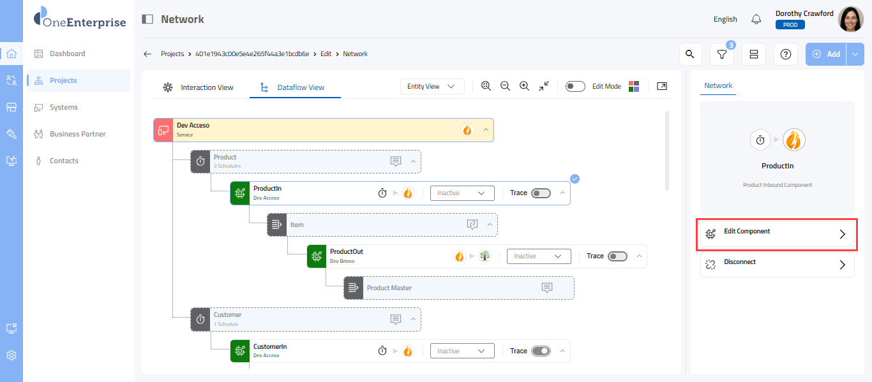Switch to Interaction View tab

(198, 87)
